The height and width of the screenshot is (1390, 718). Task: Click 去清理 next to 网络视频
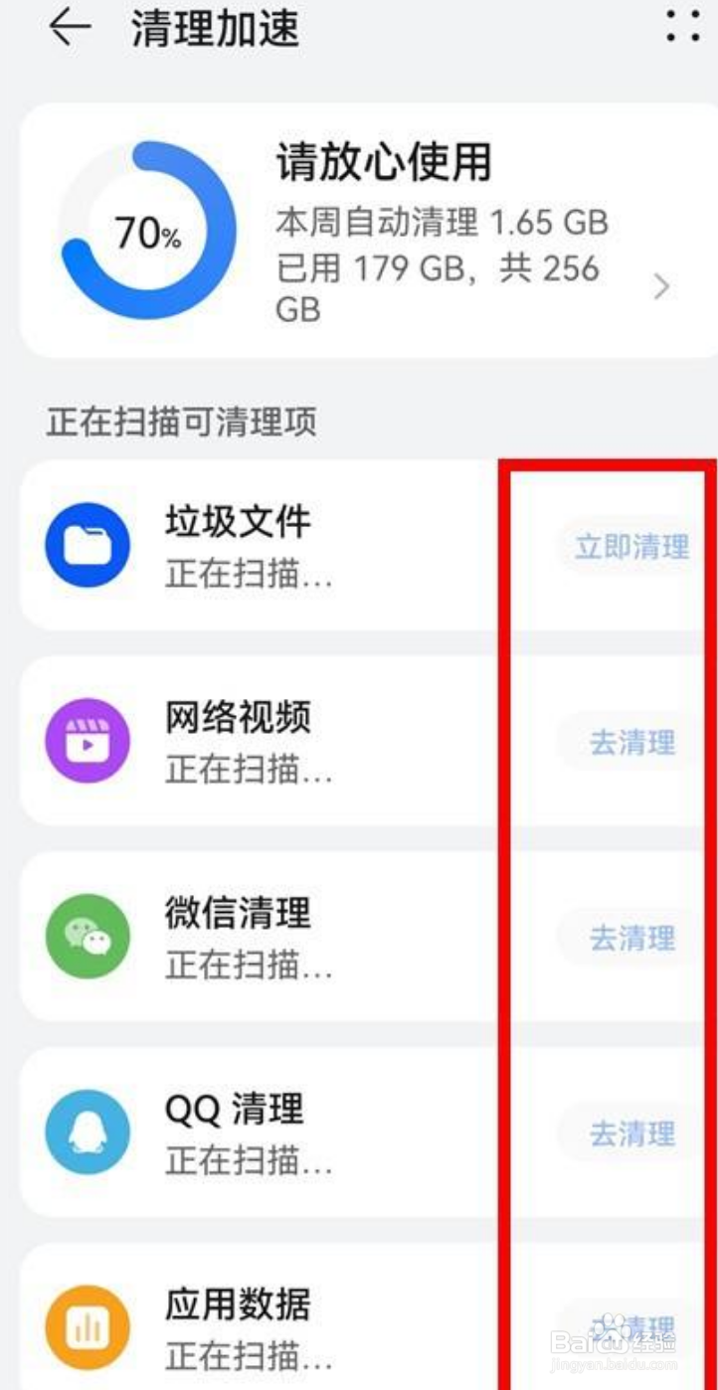[x=632, y=742]
